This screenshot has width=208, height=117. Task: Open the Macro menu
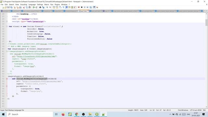(x=46, y=5)
